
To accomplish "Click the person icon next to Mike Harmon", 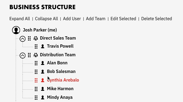I will point(43,89).
